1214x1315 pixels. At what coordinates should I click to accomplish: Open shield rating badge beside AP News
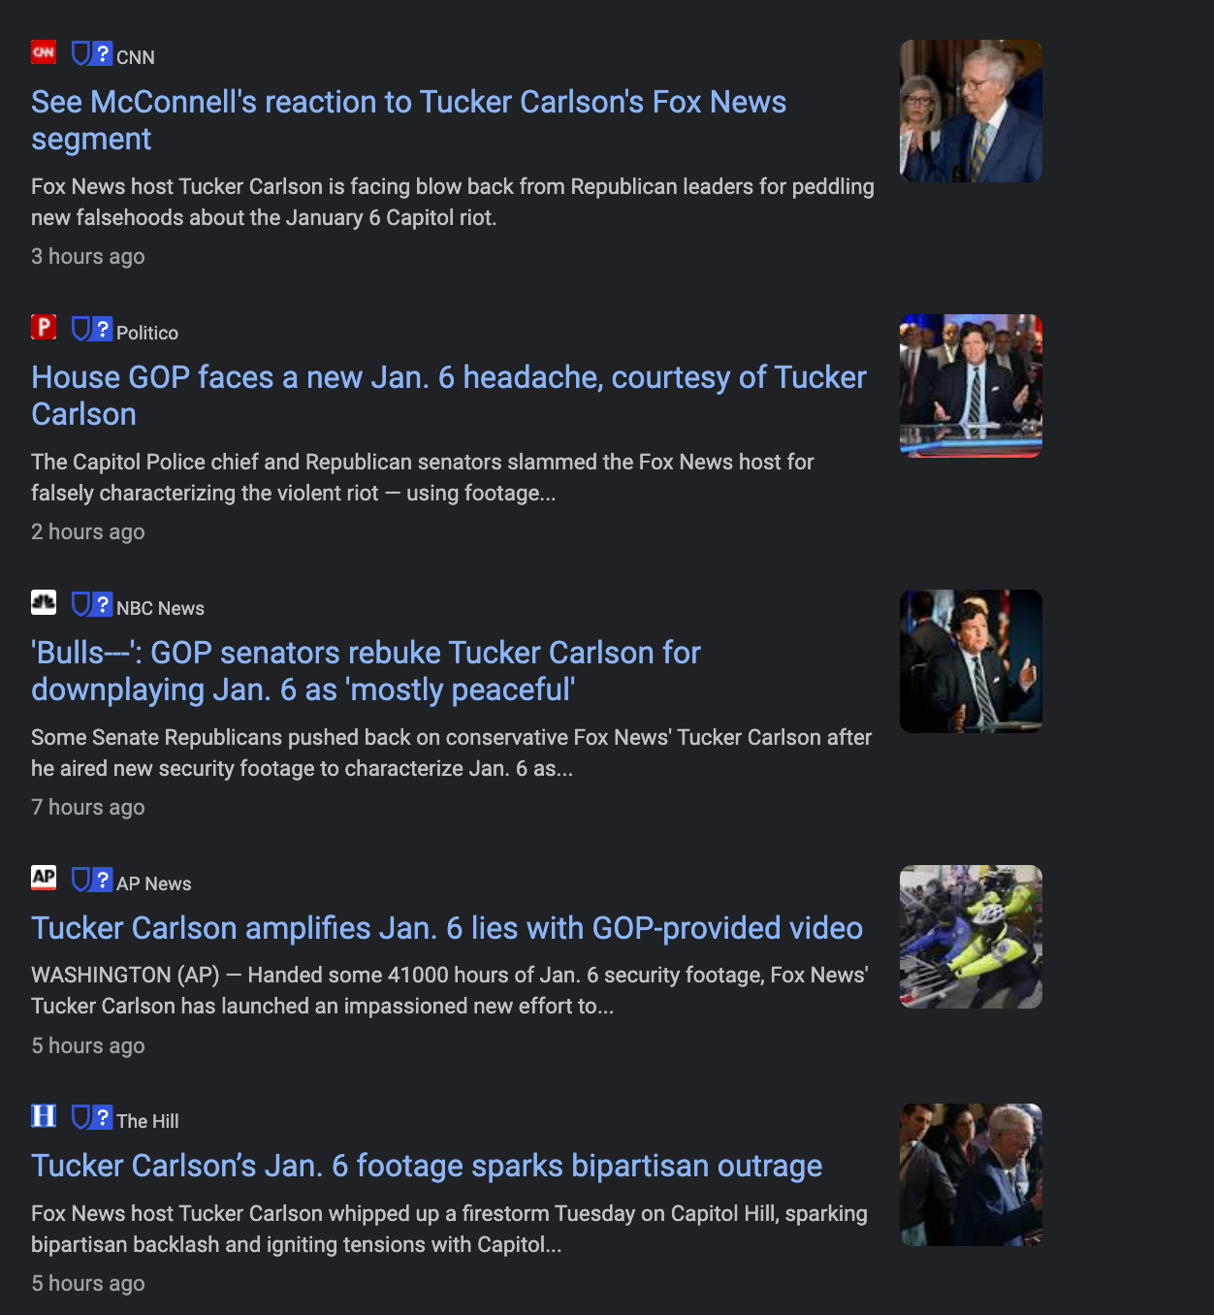[x=92, y=880]
